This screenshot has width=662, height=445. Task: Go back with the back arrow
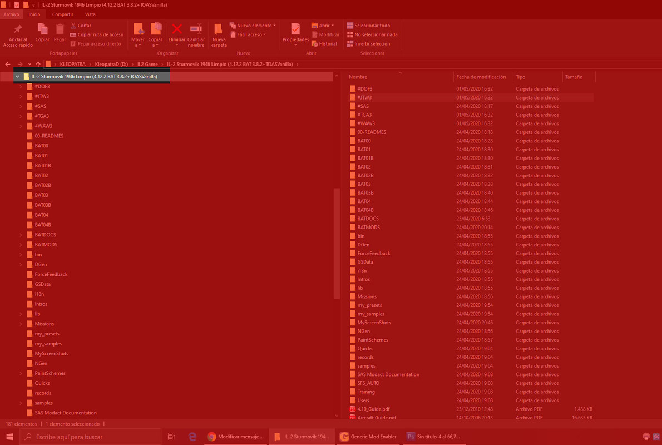click(8, 64)
